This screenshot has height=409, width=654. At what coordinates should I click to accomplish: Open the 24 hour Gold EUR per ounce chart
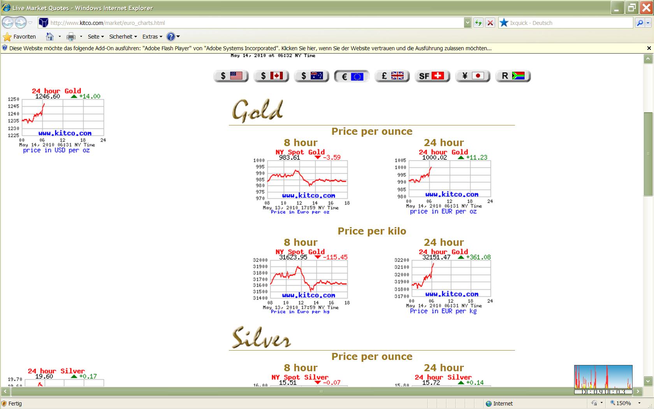[443, 181]
